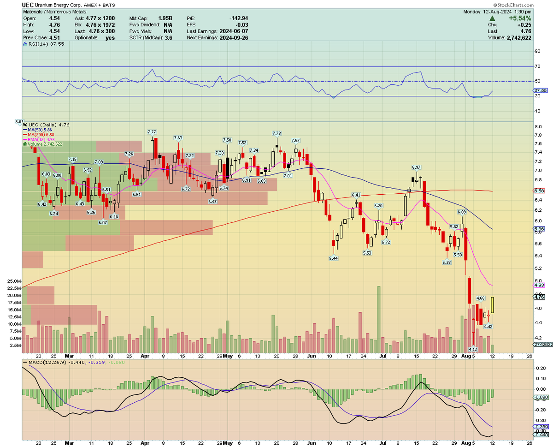Click the 4.68 price label
This screenshot has height=447, width=553.
(480, 298)
